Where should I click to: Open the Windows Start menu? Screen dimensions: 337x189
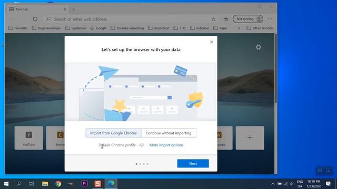(x=6, y=184)
